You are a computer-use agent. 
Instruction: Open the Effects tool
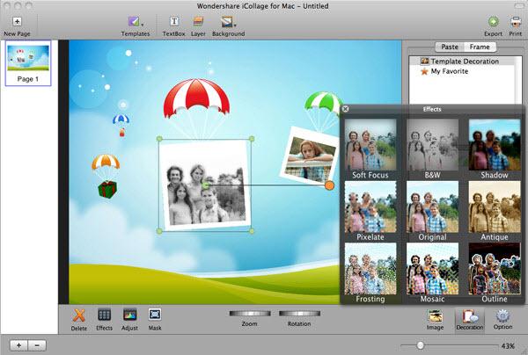pyautogui.click(x=104, y=319)
